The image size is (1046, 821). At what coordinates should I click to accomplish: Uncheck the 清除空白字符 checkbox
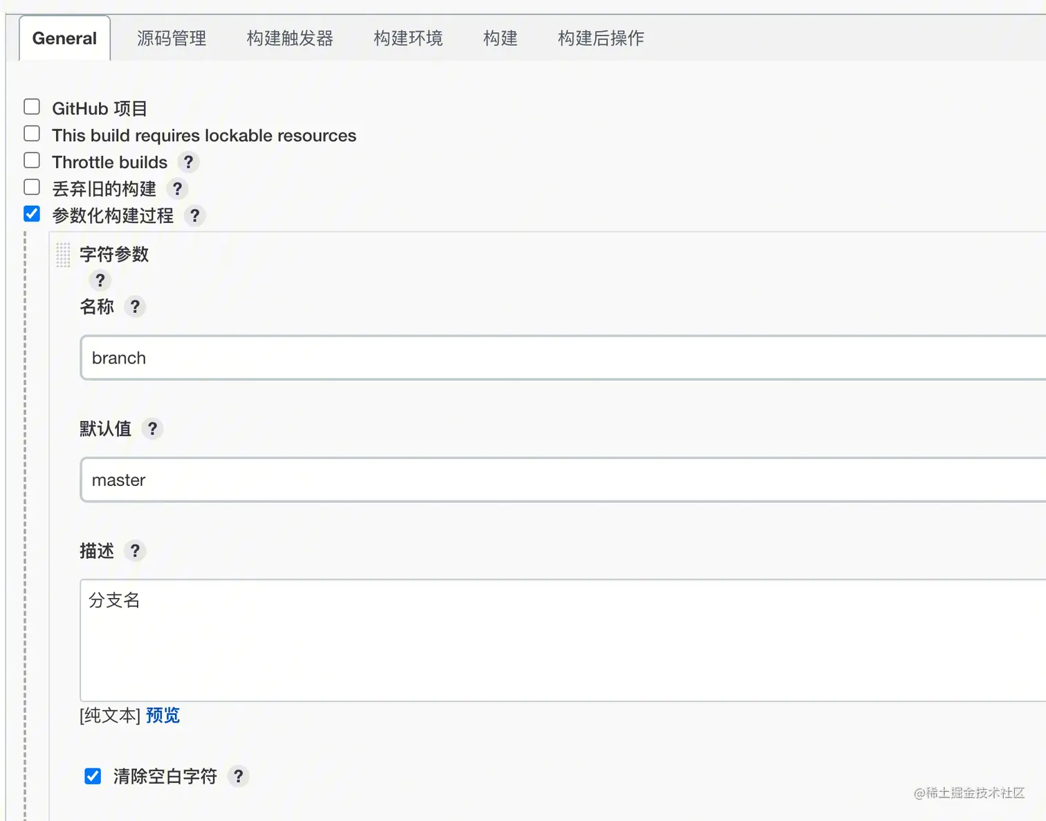pos(93,776)
